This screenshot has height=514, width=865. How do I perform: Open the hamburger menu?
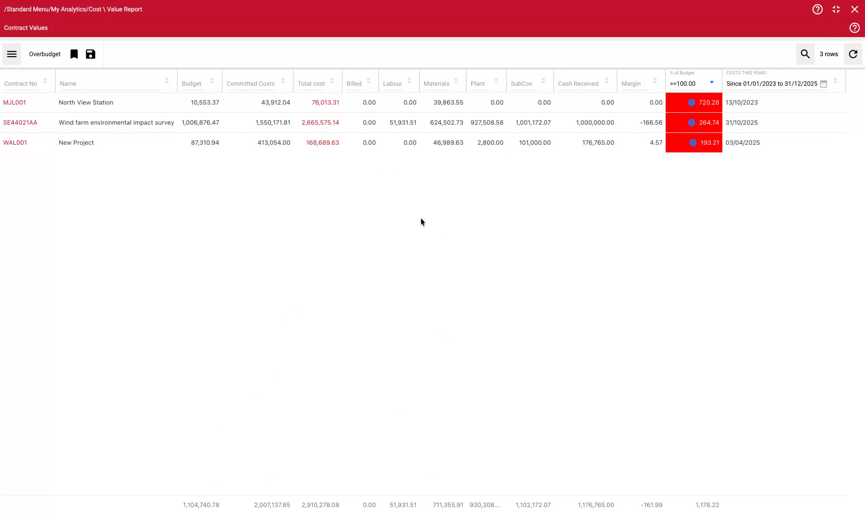11,54
